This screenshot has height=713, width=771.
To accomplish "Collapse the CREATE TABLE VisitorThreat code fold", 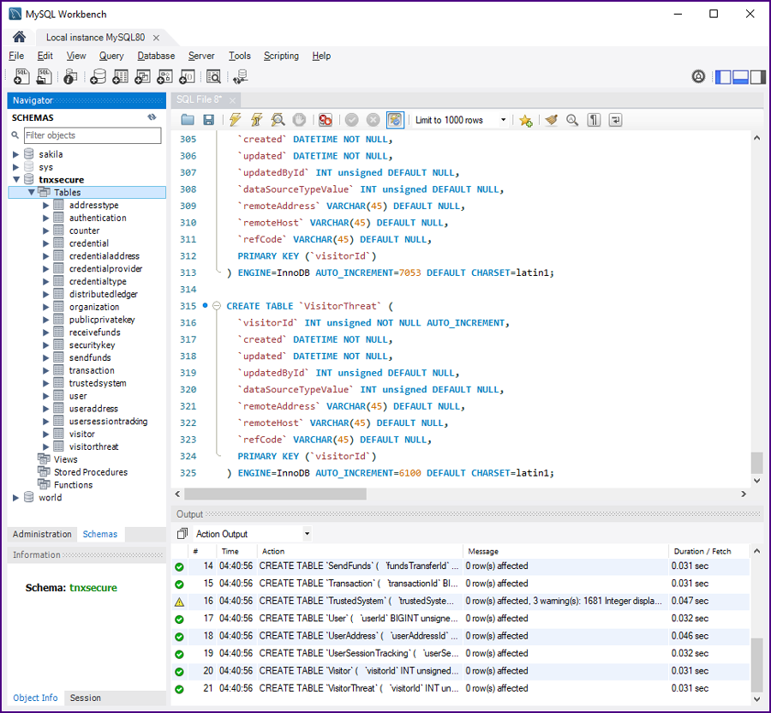I will 217,306.
